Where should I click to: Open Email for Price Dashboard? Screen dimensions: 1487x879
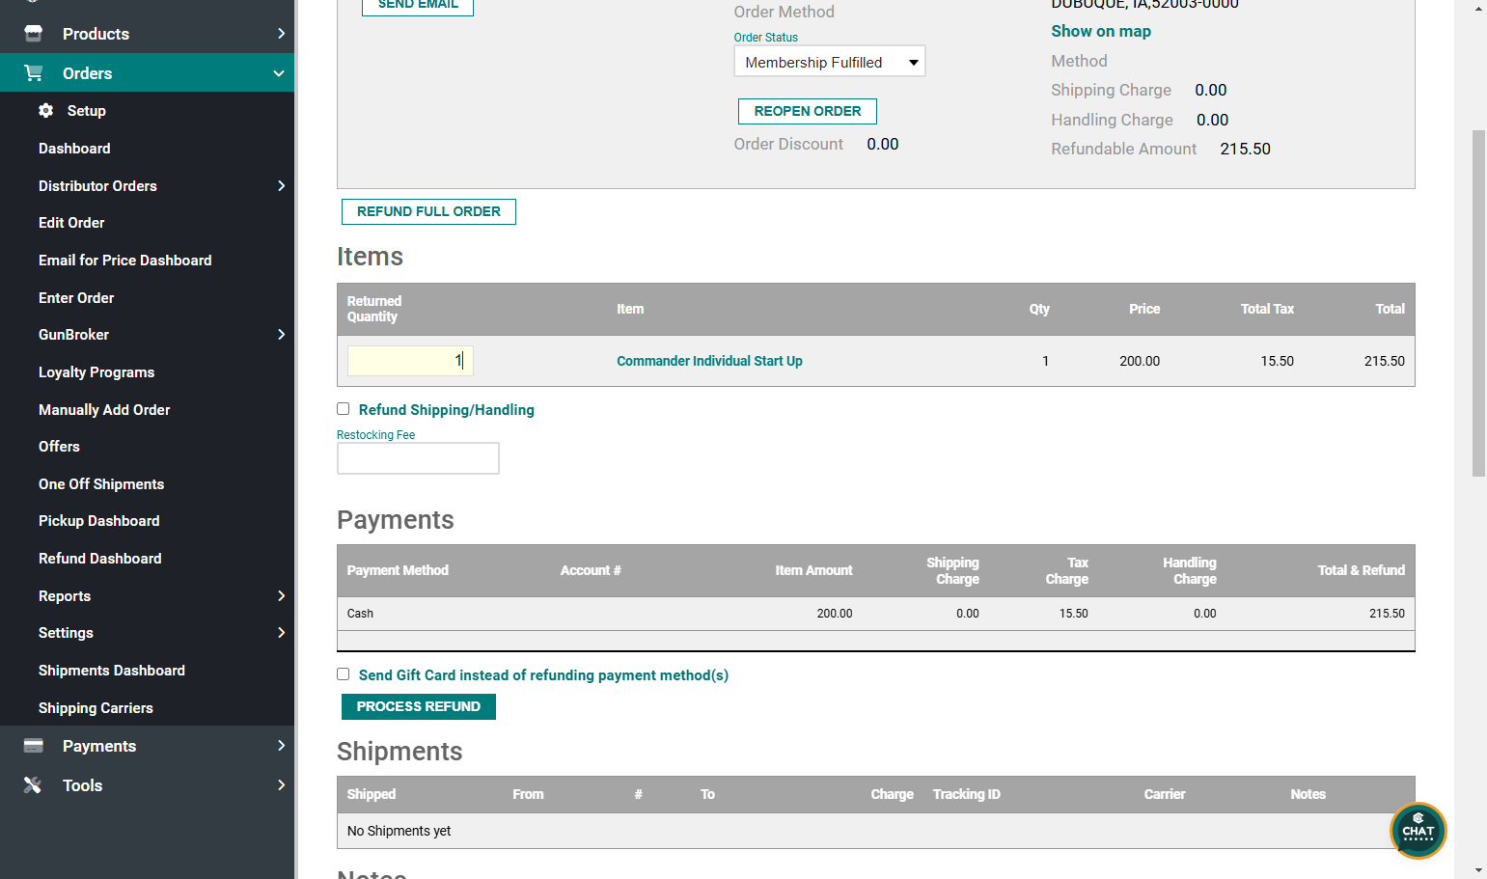coord(125,261)
